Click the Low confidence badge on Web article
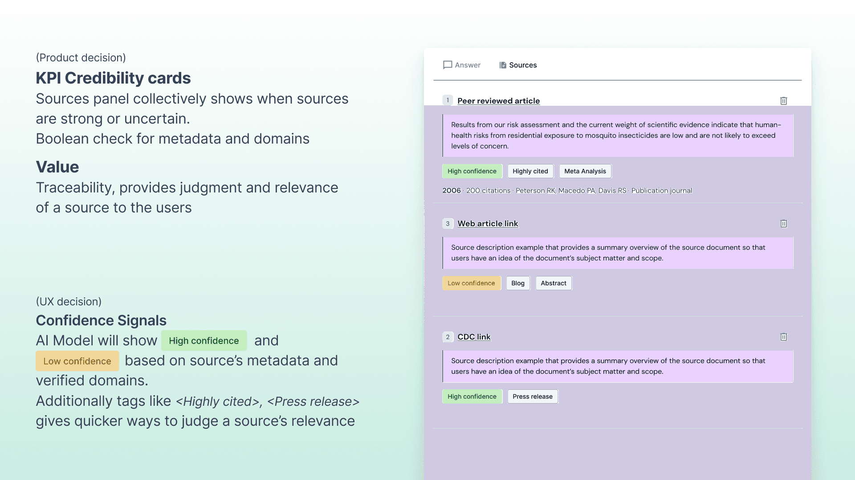The height and width of the screenshot is (480, 855). click(472, 283)
